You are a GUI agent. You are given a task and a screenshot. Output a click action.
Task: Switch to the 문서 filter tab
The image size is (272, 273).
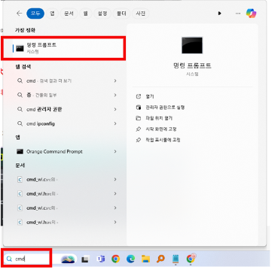69,14
